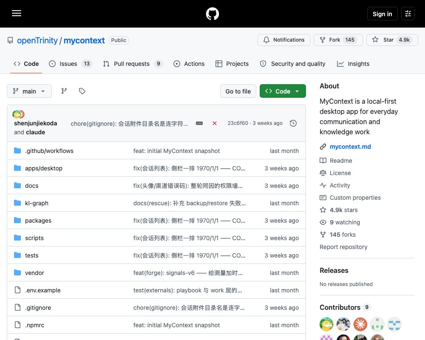Expand the main branch dropdown
425x340 pixels.
click(29, 91)
